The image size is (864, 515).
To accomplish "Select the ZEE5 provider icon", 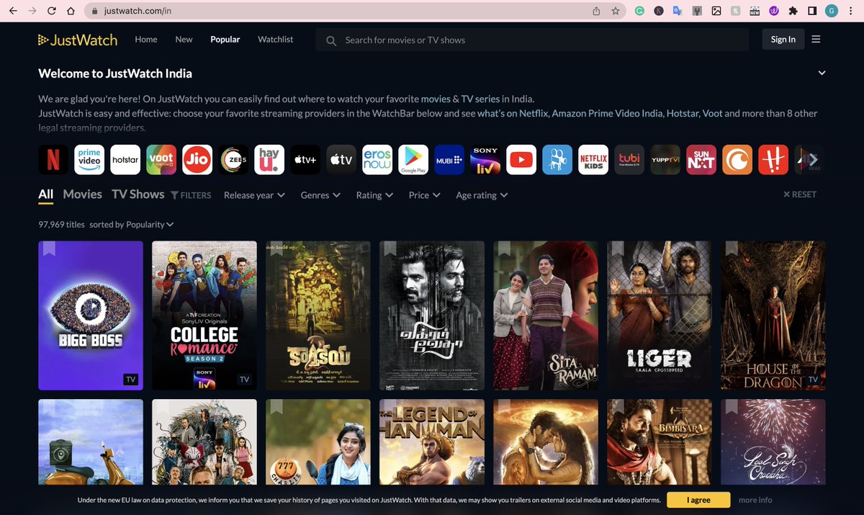I will coord(233,160).
